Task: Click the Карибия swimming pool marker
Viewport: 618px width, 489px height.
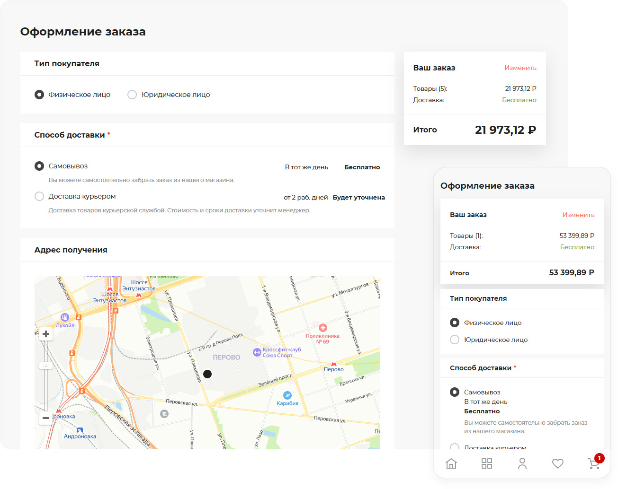Action: tap(287, 395)
